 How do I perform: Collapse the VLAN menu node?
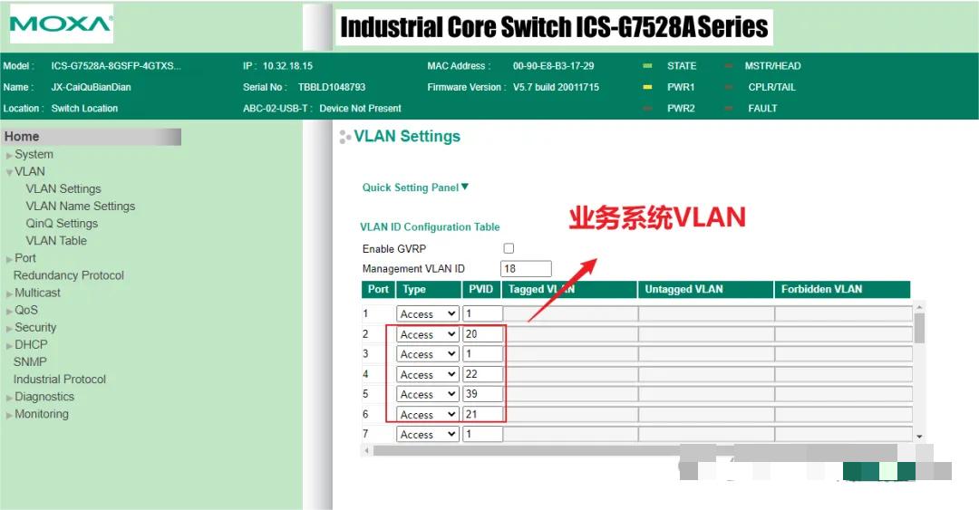point(9,172)
